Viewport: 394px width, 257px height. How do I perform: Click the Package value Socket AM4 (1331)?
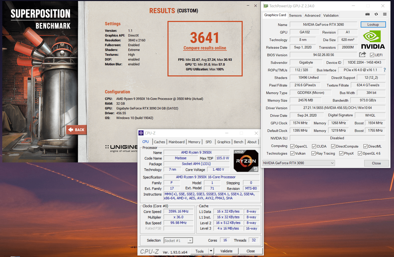196,164
